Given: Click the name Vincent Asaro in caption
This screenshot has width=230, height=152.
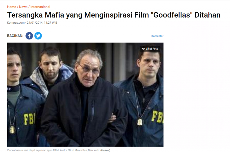Looking at the screenshot, I should coord(16,150).
